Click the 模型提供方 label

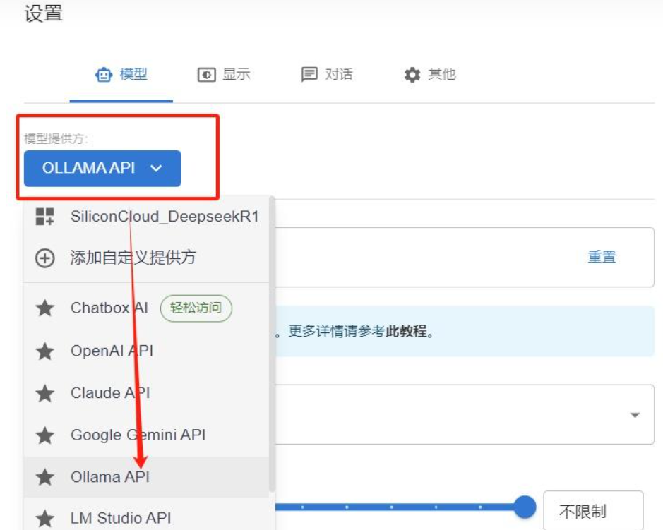[55, 138]
